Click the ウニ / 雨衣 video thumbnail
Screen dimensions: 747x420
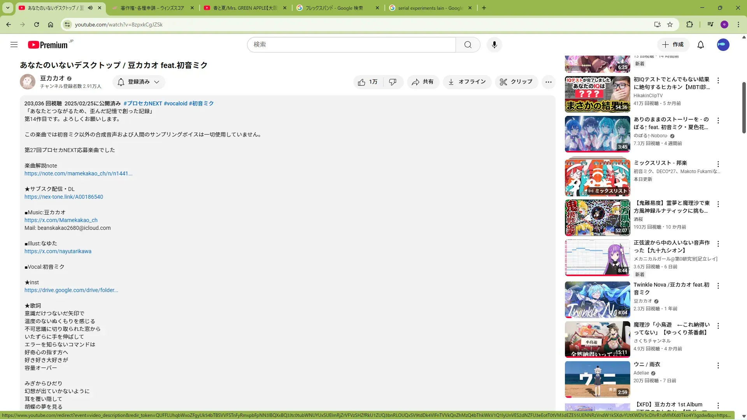pyautogui.click(x=597, y=379)
